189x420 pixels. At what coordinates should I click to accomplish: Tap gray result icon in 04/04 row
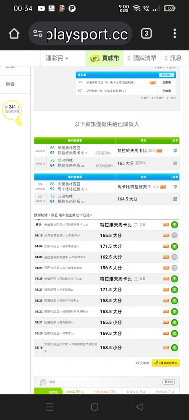(175, 268)
